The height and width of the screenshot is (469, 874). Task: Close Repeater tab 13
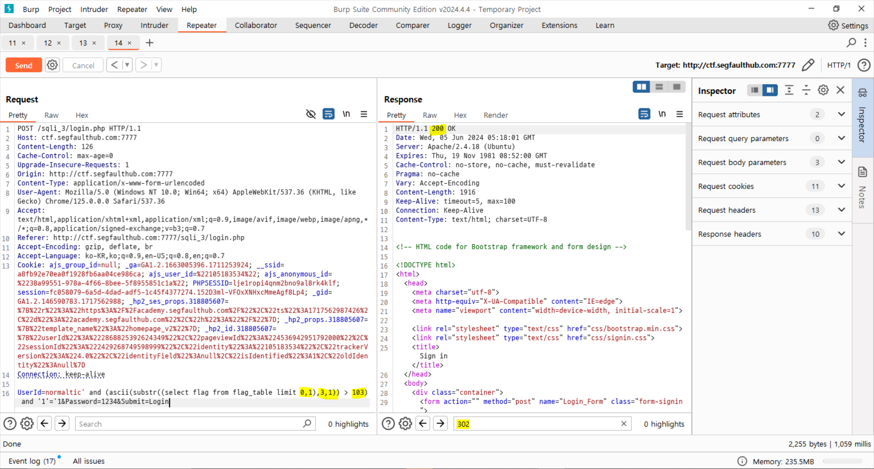pos(94,43)
